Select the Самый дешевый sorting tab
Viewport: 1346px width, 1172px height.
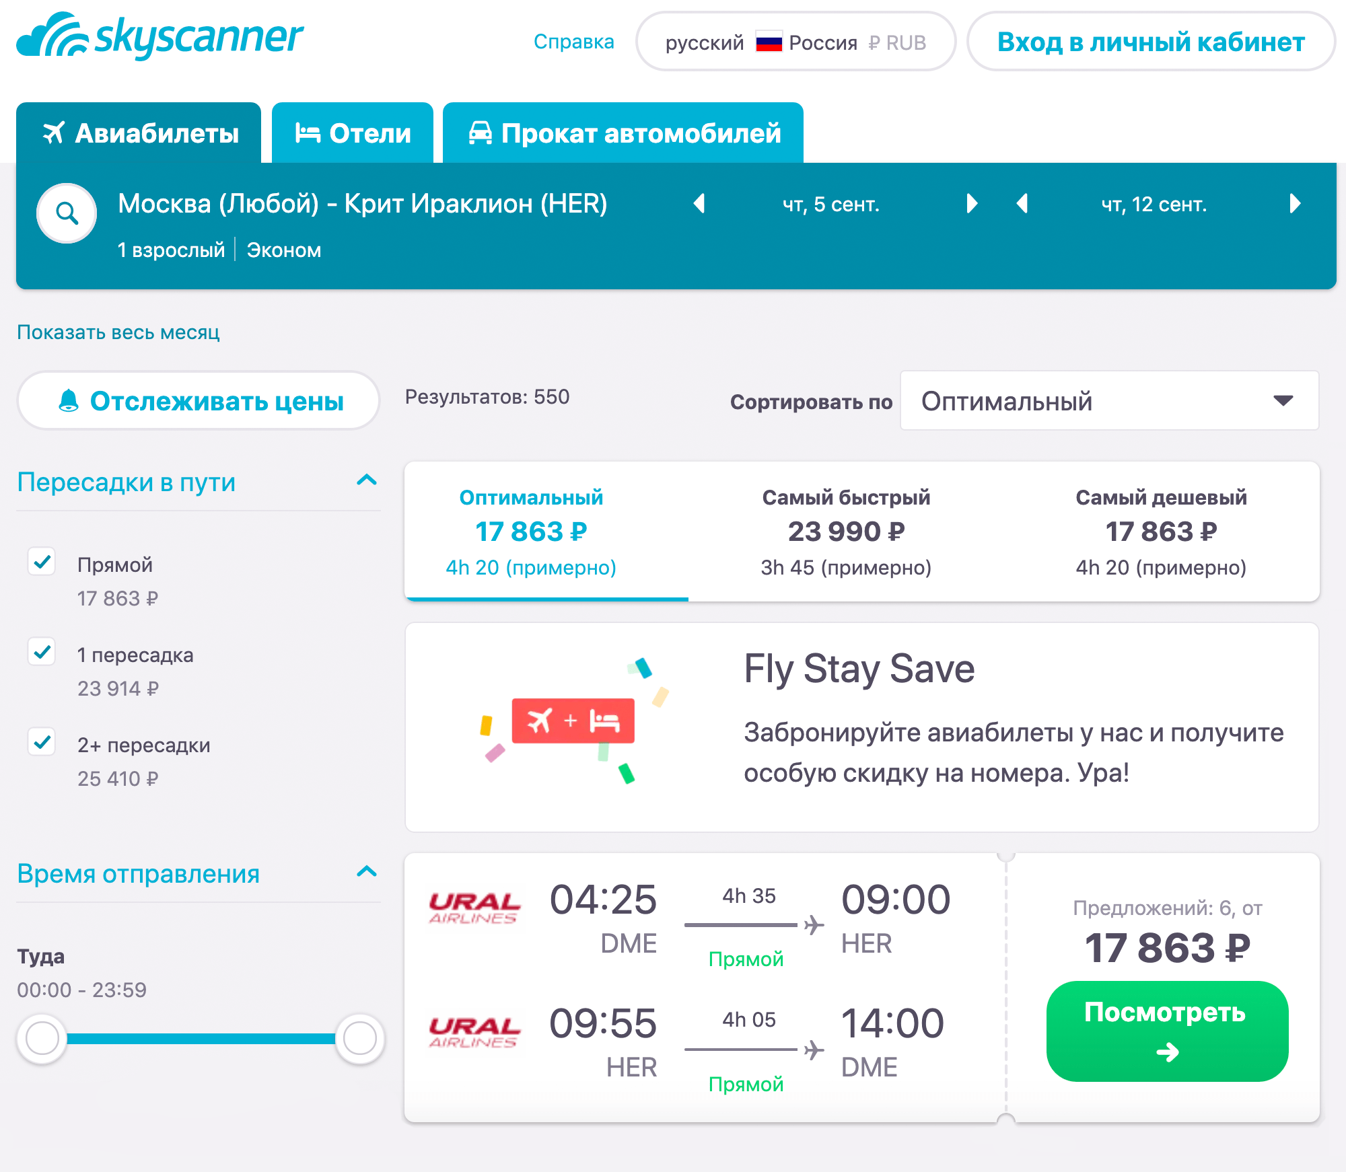1161,532
